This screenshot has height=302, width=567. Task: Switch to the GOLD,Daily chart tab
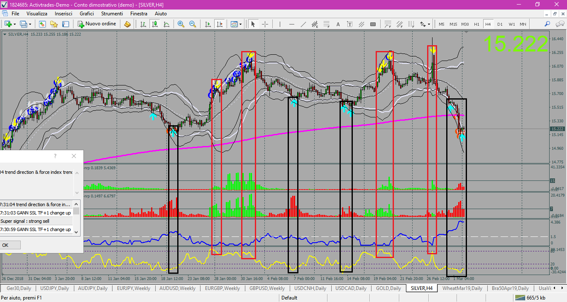[x=389, y=288]
